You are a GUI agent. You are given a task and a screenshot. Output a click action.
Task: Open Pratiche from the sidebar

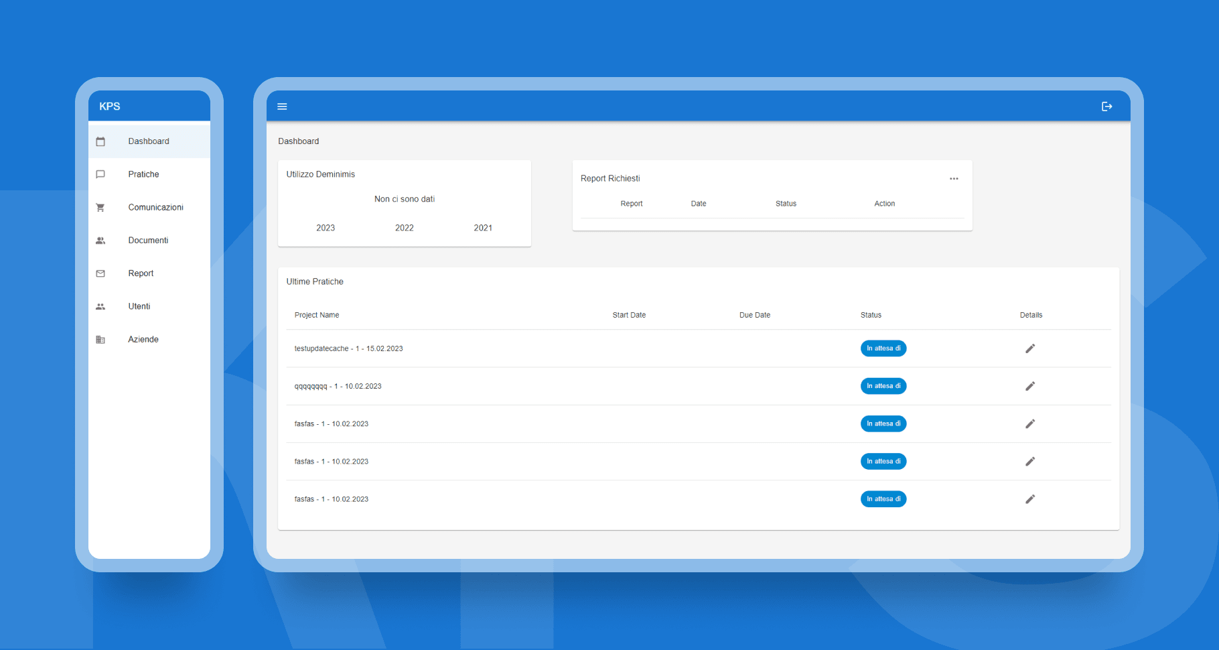pyautogui.click(x=149, y=174)
